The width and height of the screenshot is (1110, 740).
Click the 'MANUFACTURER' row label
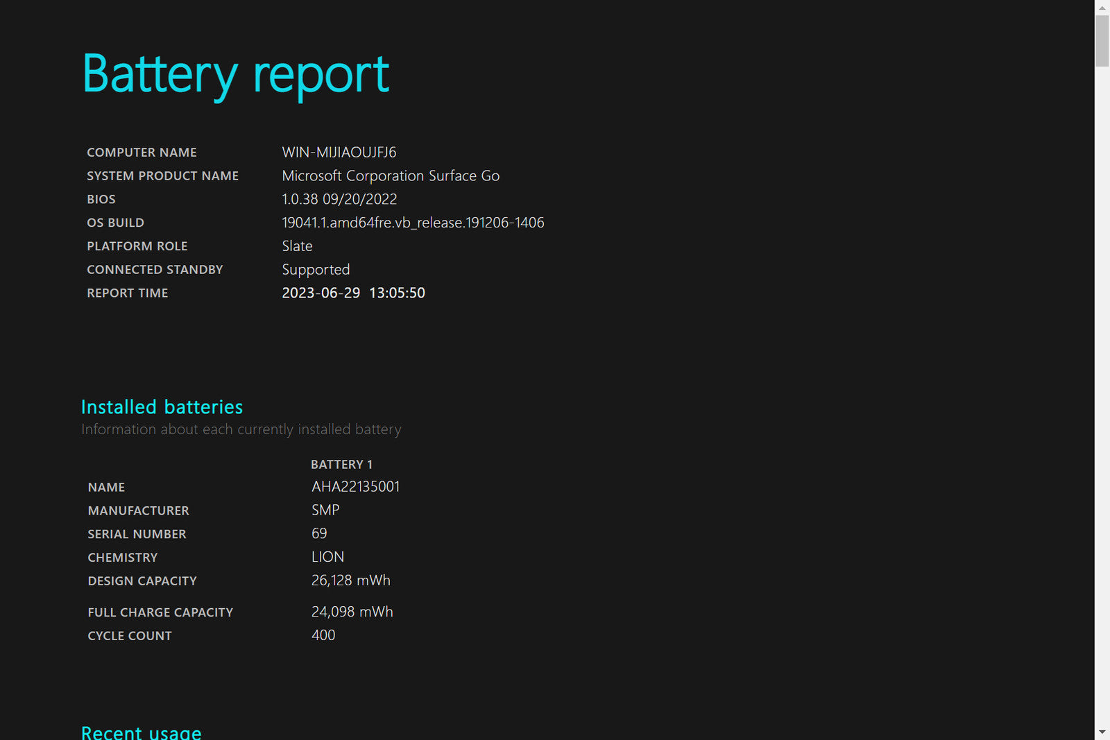(138, 511)
